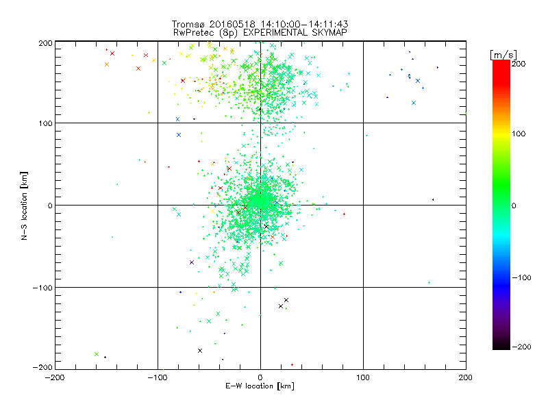Click the colorbar label '200' at the top
The height and width of the screenshot is (411, 548).
tap(519, 64)
